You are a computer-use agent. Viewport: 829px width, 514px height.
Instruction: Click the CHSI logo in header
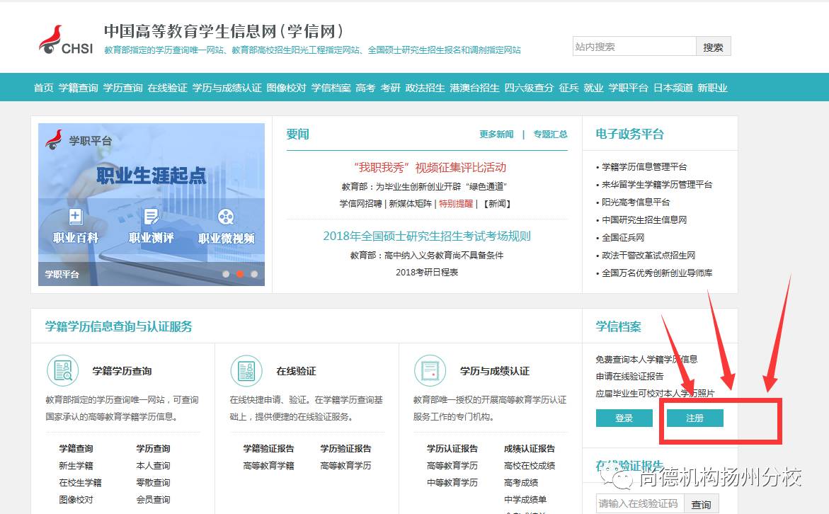click(66, 40)
